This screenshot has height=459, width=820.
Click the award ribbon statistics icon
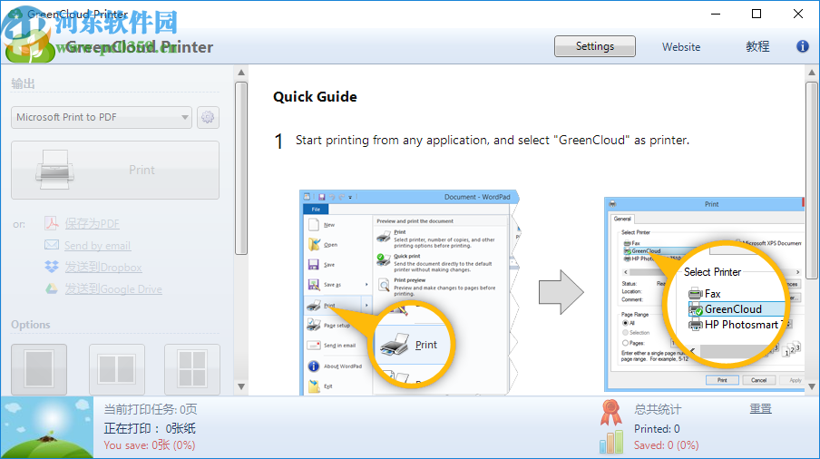coord(610,413)
